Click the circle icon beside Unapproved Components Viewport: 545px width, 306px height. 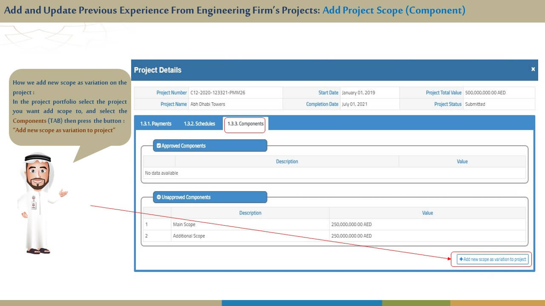(159, 197)
